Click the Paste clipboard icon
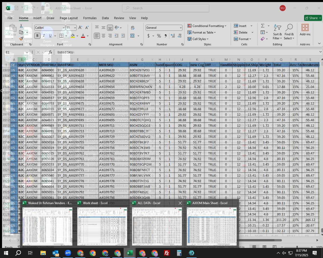This screenshot has width=323, height=258. pyautogui.click(x=12, y=28)
